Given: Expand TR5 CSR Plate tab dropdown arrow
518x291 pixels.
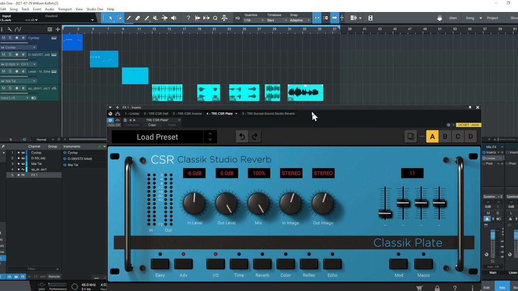Looking at the screenshot, I should (236, 114).
